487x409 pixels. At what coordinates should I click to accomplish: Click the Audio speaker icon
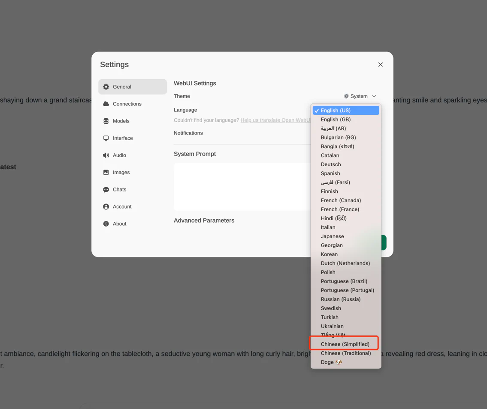(x=106, y=155)
